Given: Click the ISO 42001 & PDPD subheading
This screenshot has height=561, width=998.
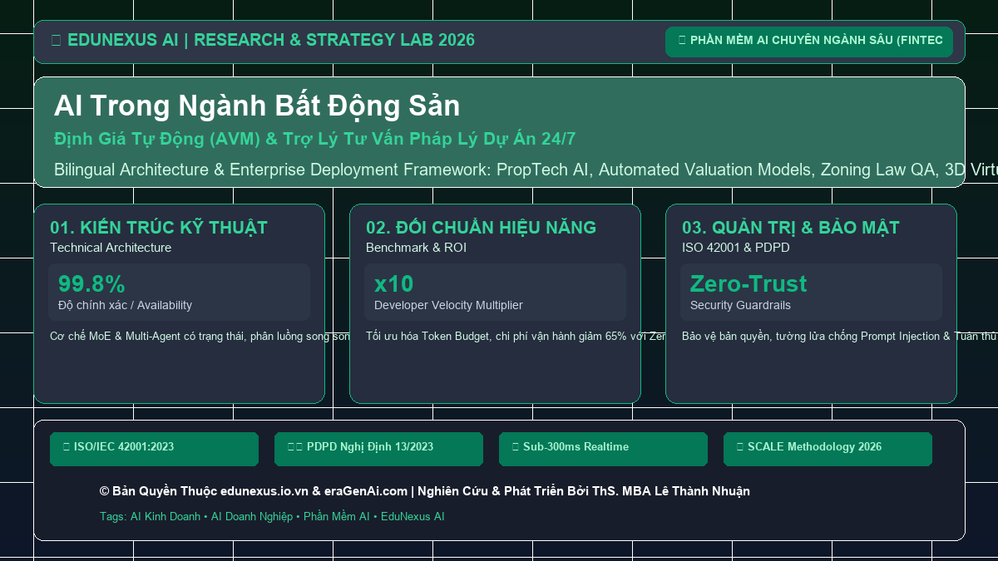Looking at the screenshot, I should point(736,248).
